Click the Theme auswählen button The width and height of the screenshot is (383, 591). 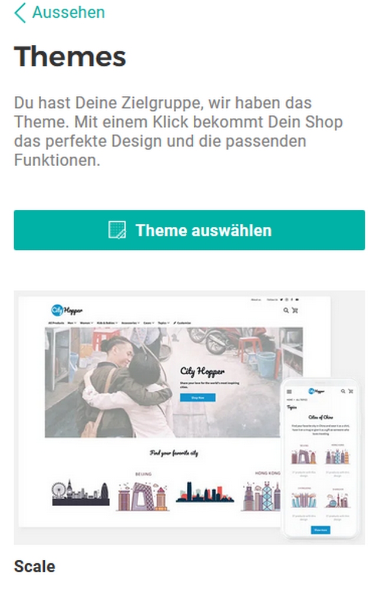[189, 230]
